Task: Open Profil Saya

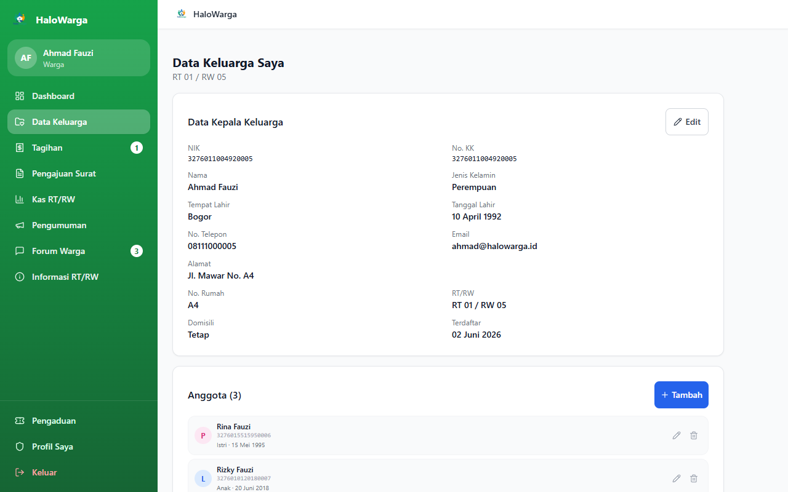Action: (x=79, y=446)
